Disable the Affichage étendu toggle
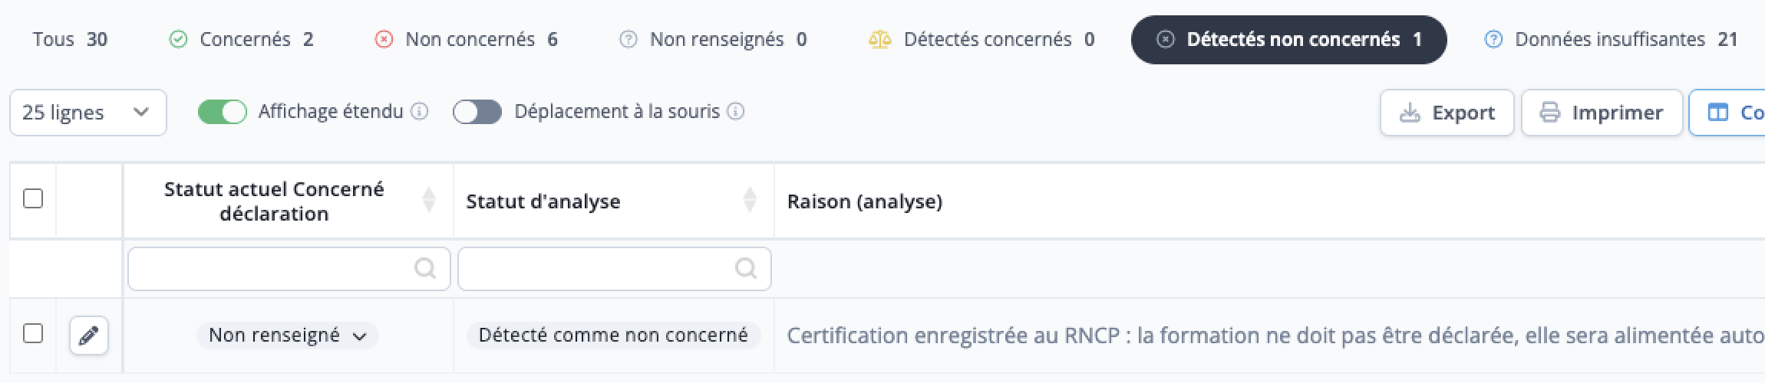1765x383 pixels. click(223, 112)
